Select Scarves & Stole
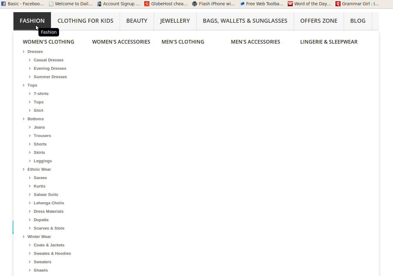This screenshot has height=276, width=393. pos(49,228)
